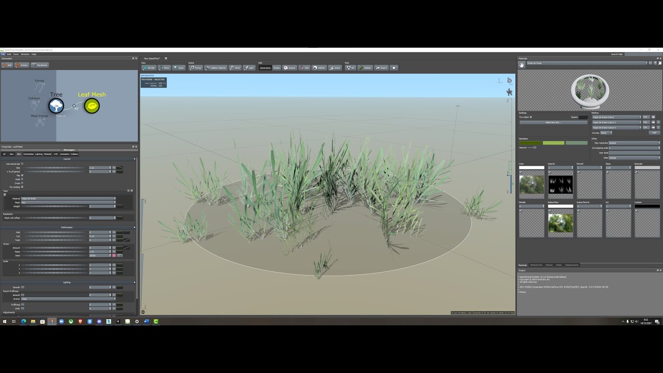Click the Add mesh button

coord(654,133)
